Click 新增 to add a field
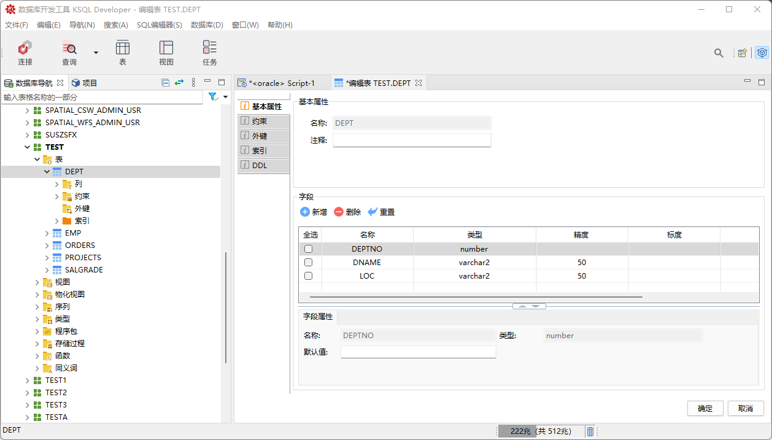 (x=314, y=212)
